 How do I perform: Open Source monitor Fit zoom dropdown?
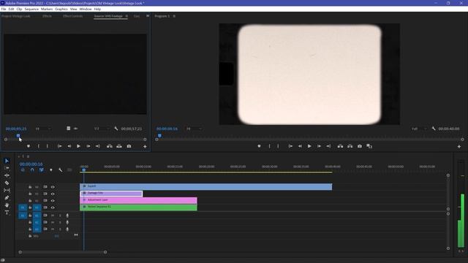tap(43, 129)
